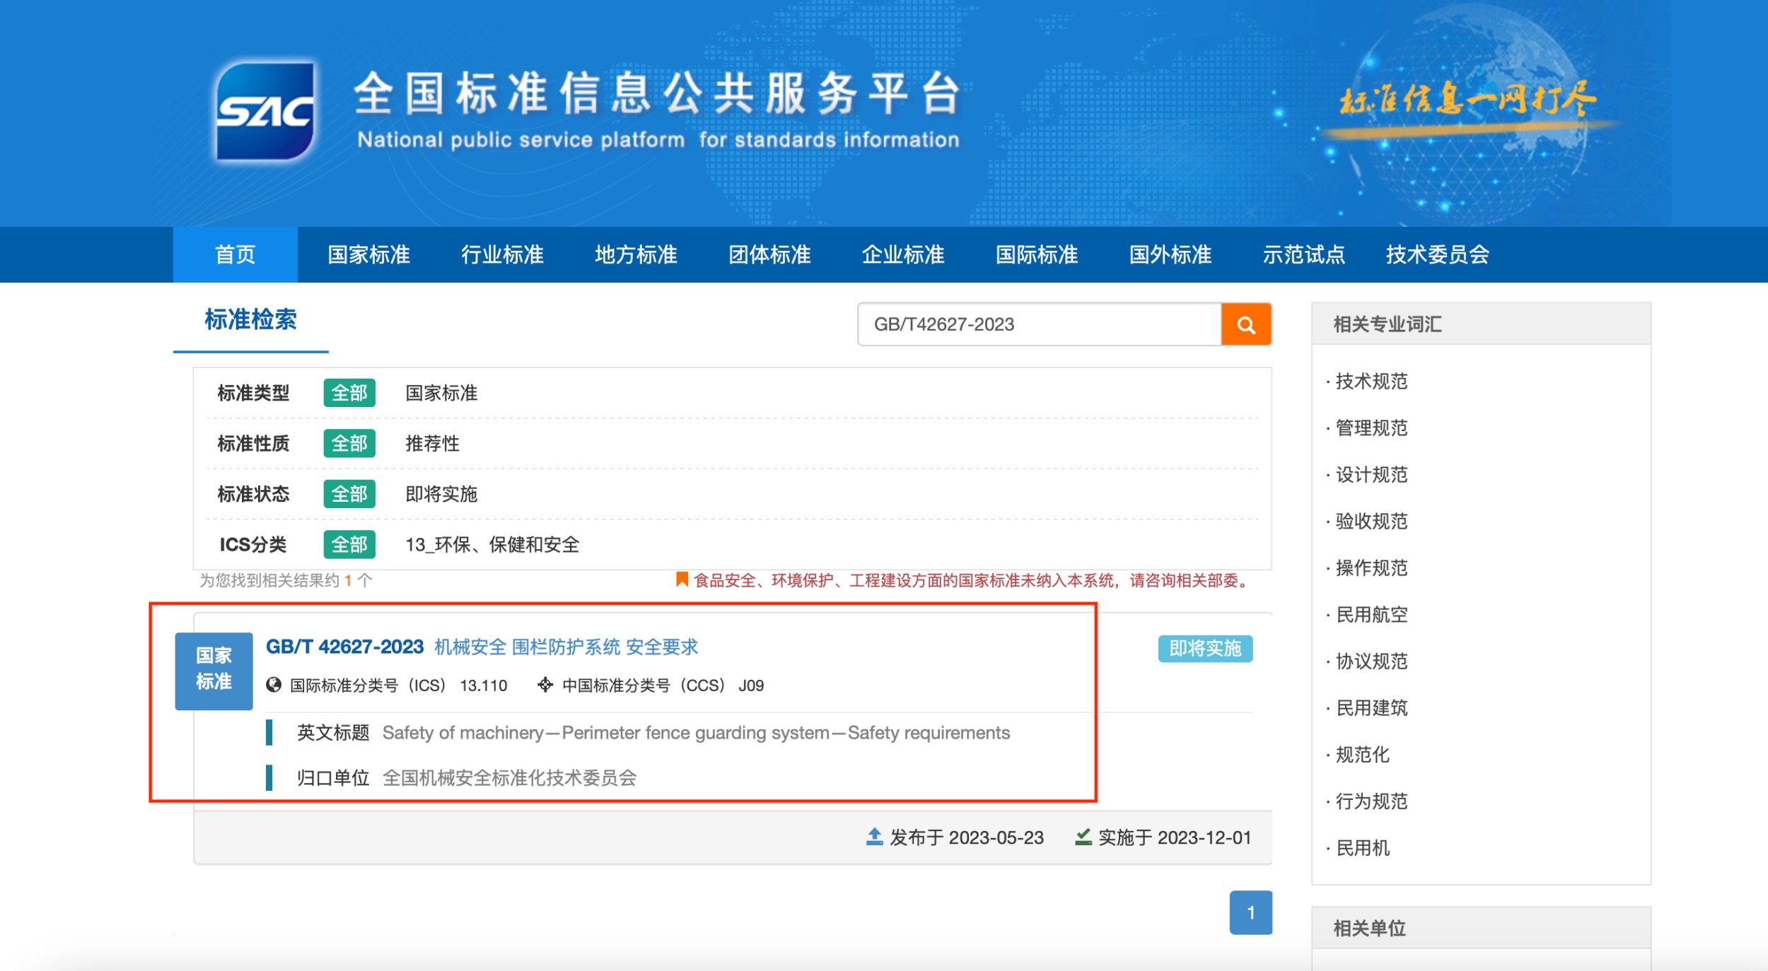
Task: Click the SAC logo icon
Action: [x=264, y=112]
